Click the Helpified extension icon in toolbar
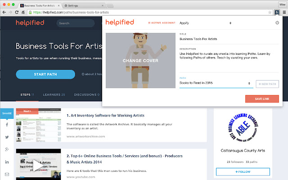The width and height of the screenshot is (288, 180). point(277,12)
